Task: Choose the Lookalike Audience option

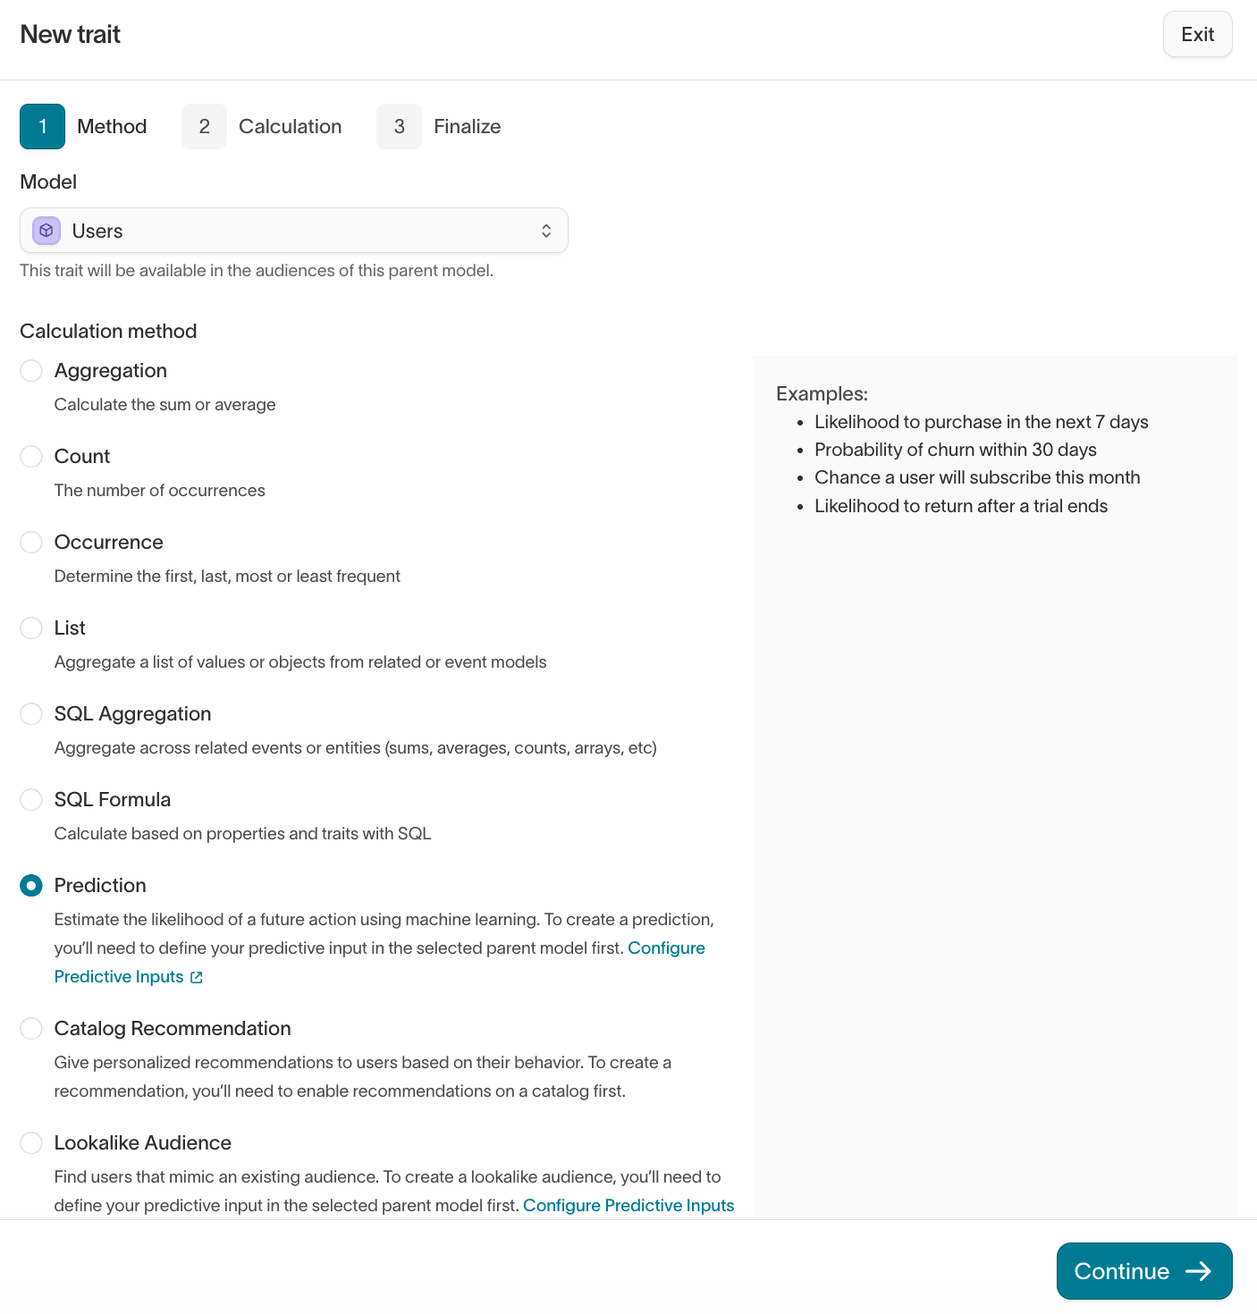Action: [x=31, y=1142]
